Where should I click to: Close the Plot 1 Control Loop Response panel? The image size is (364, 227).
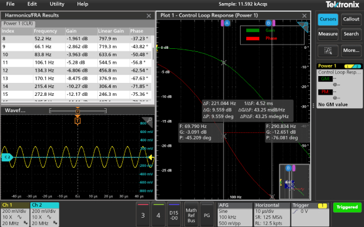pyautogui.click(x=304, y=15)
